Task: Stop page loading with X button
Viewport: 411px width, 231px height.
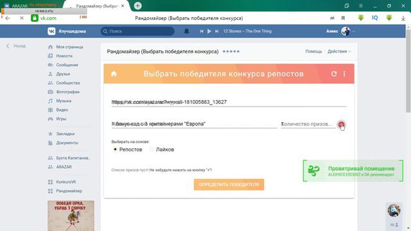Action: tap(21, 18)
